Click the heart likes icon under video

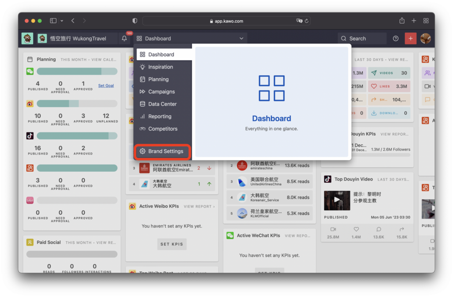(x=356, y=229)
